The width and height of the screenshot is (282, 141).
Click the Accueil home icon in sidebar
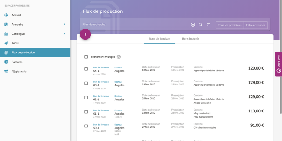pos(6,15)
